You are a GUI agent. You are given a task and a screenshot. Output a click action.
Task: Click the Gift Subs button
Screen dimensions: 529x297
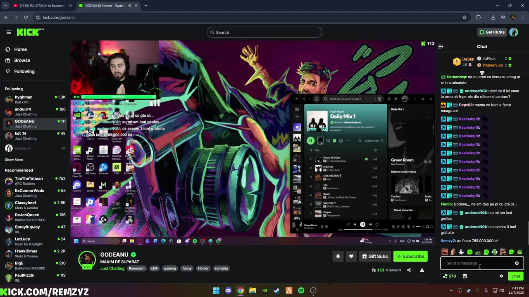(375, 256)
